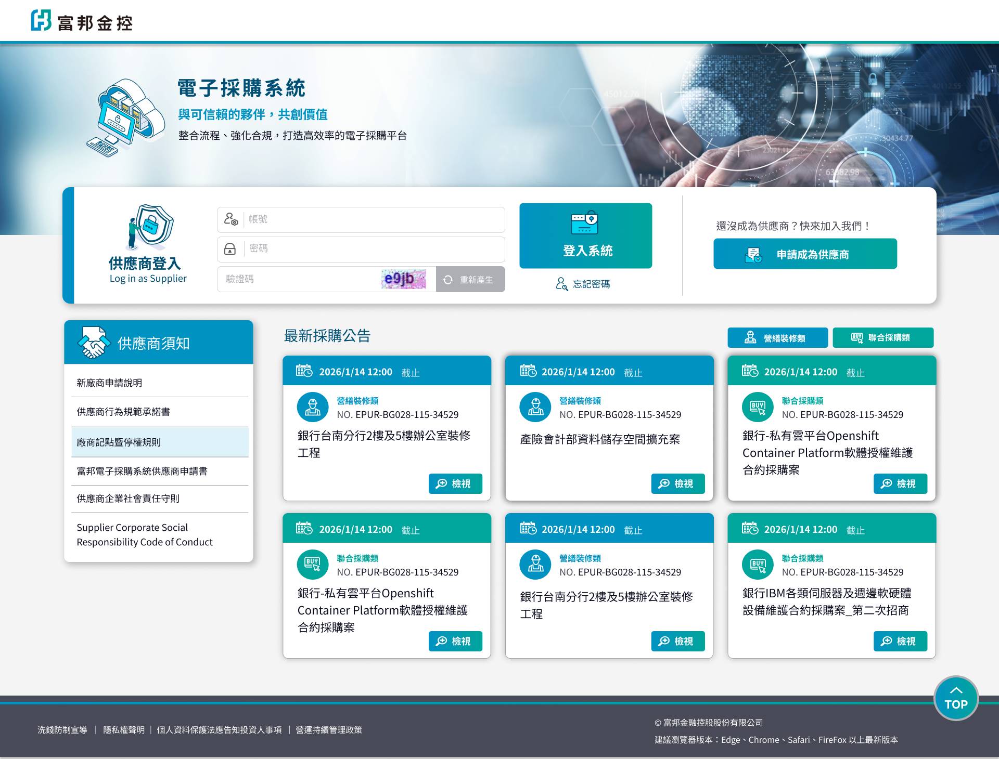Click the handshake icon in 供應商須知 header
Image resolution: width=999 pixels, height=759 pixels.
coord(93,343)
